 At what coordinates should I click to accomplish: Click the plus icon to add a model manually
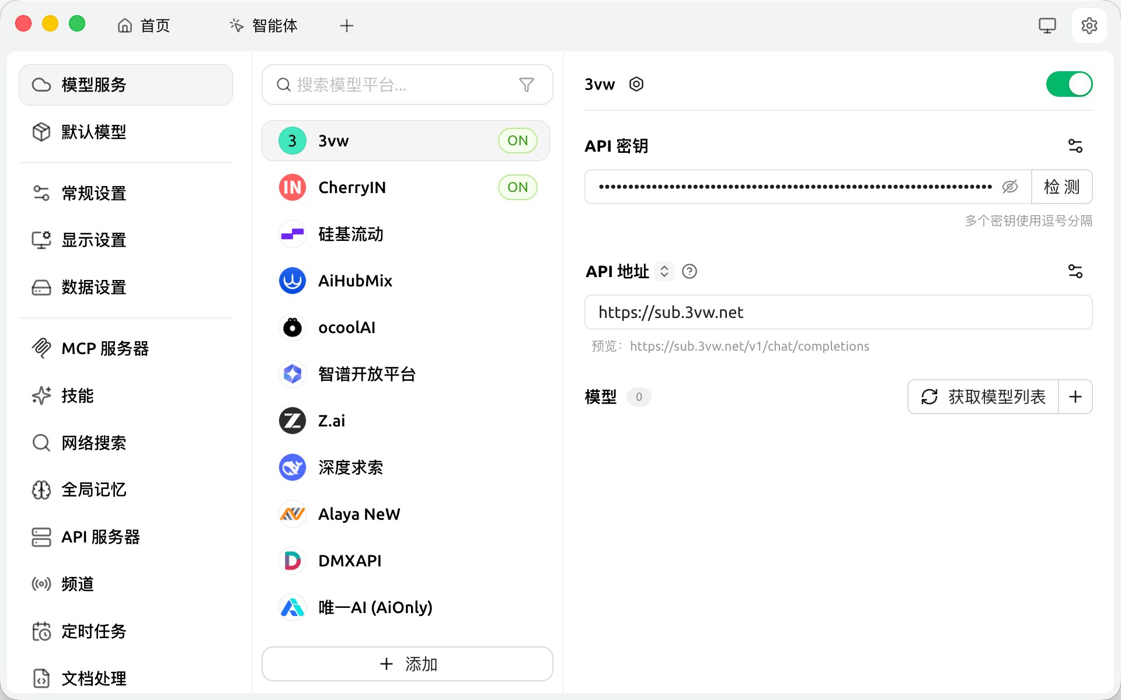pyautogui.click(x=1075, y=397)
